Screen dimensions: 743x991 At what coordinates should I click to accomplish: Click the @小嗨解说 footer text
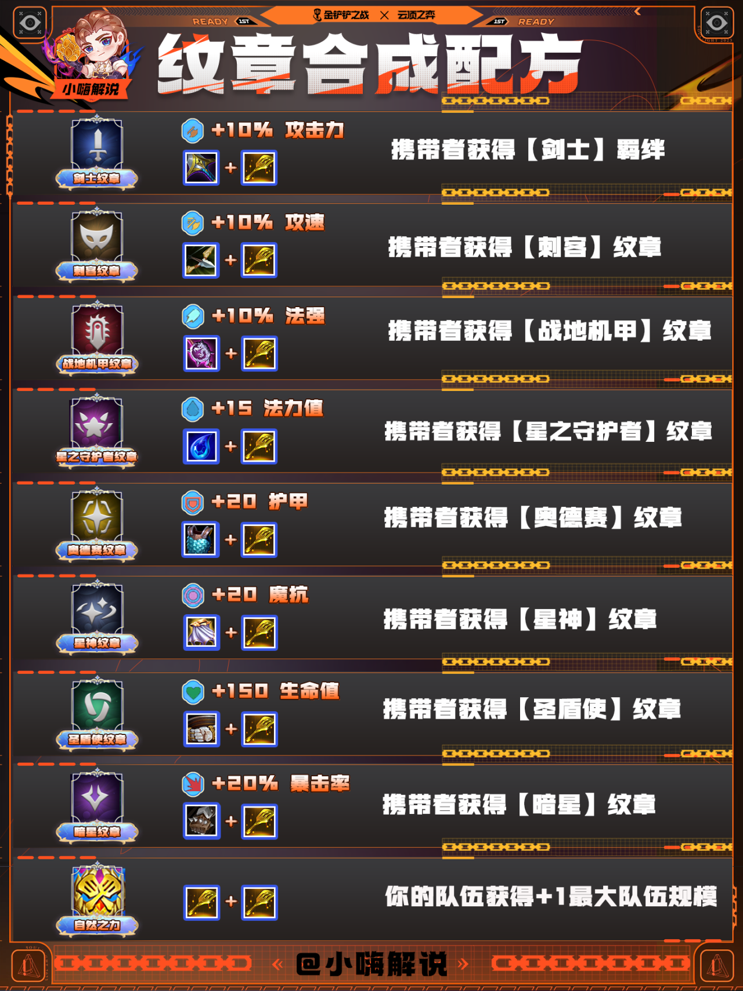pyautogui.click(x=372, y=964)
